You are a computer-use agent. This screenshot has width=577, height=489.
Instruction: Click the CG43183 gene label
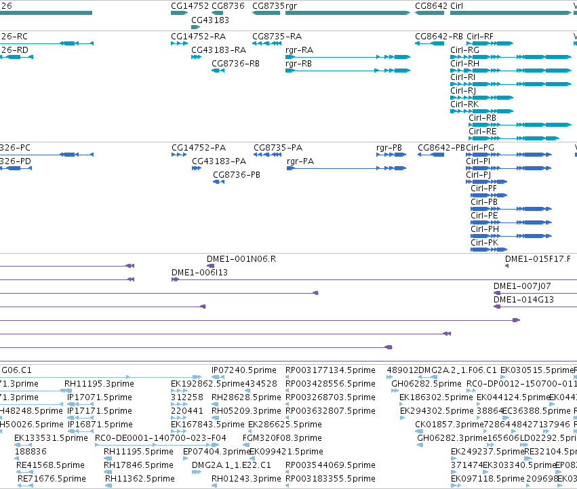click(210, 20)
